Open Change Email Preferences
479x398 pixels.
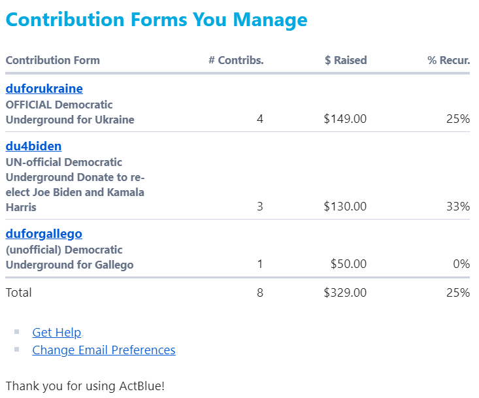104,350
